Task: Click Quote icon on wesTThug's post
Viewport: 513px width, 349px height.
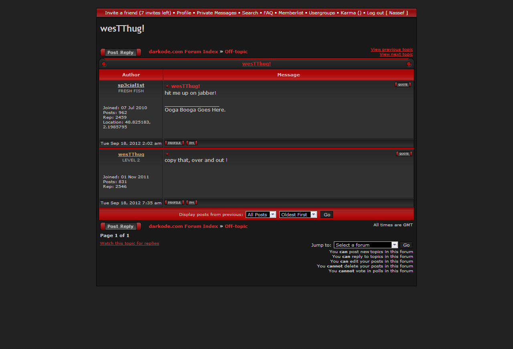Action: pyautogui.click(x=404, y=154)
